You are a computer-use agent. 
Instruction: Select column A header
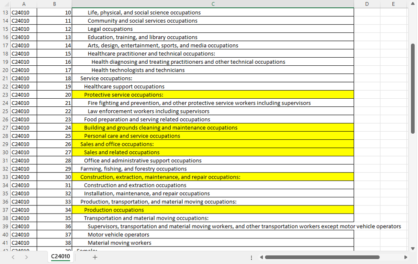24,4
